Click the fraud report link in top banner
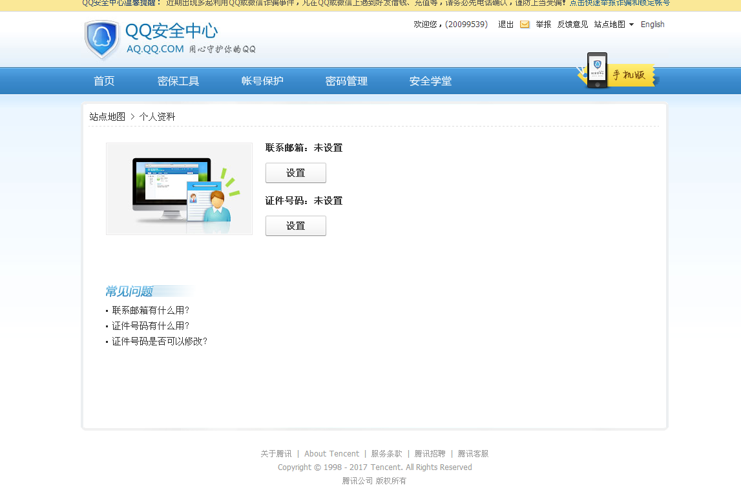This screenshot has width=741, height=492. click(620, 3)
